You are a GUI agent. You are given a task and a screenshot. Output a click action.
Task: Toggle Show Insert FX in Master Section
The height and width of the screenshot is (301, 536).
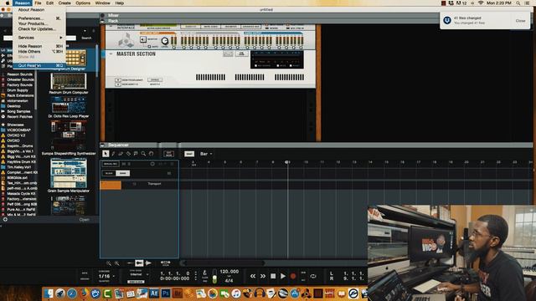118,84
